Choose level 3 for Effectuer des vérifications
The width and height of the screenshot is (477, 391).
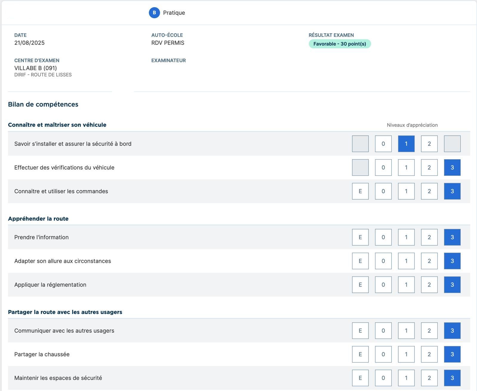tap(452, 168)
